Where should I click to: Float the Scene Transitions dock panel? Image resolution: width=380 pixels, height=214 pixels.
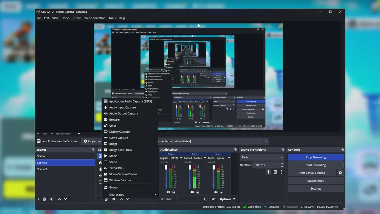point(283,150)
